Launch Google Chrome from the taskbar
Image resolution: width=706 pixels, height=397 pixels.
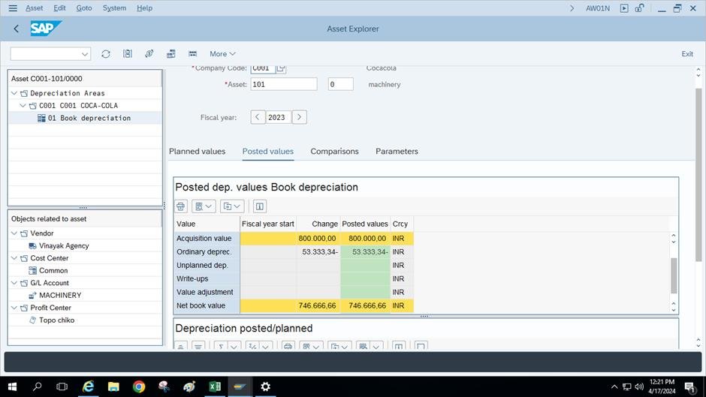[139, 386]
